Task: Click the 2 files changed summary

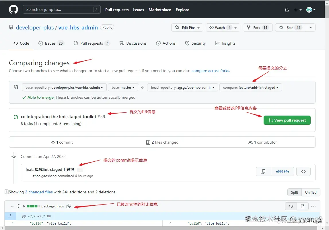Action: point(162,142)
